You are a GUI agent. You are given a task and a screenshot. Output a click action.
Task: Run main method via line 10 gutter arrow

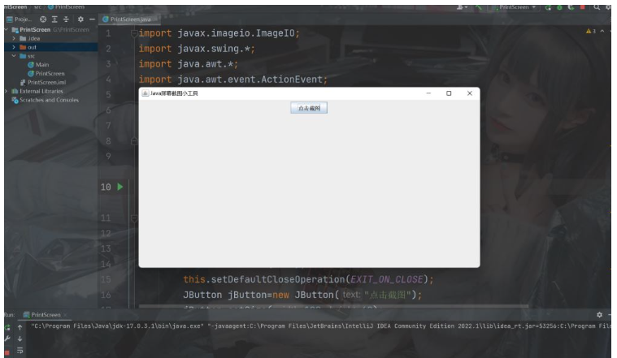[120, 187]
